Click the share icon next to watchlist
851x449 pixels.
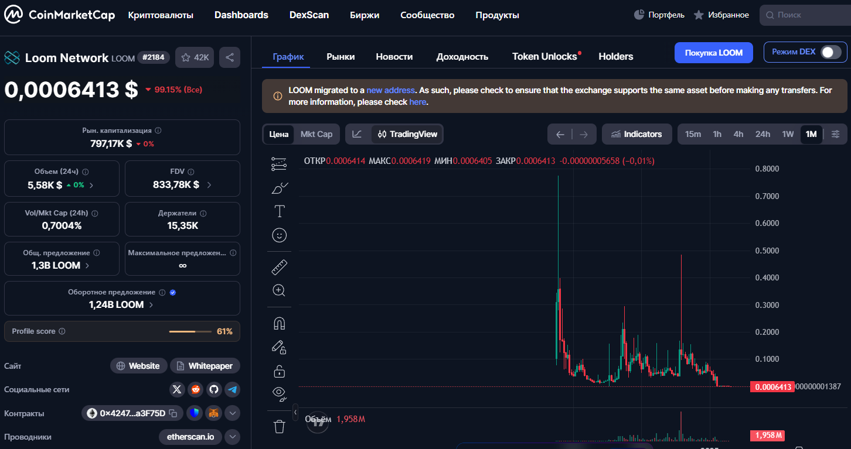coord(230,57)
